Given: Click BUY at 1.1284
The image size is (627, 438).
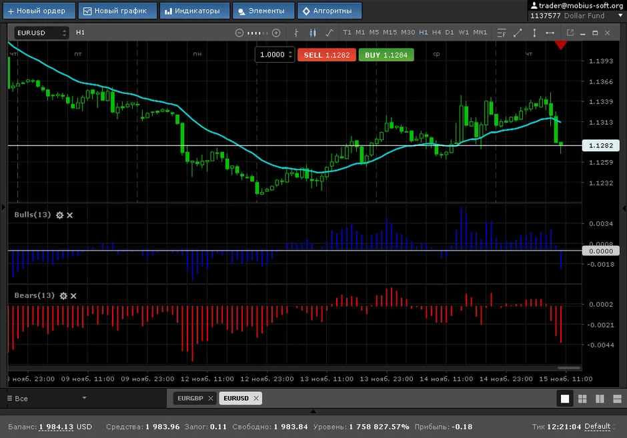Looking at the screenshot, I should 386,55.
